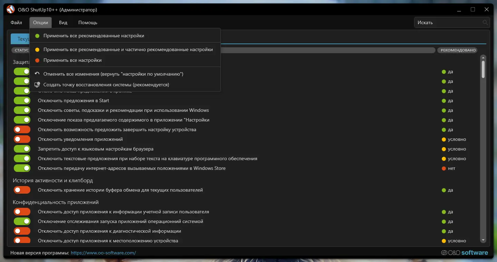The height and width of the screenshot is (262, 497).
Task: Click text Отключить советы, подсказки и рекомендации
Action: click(123, 110)
